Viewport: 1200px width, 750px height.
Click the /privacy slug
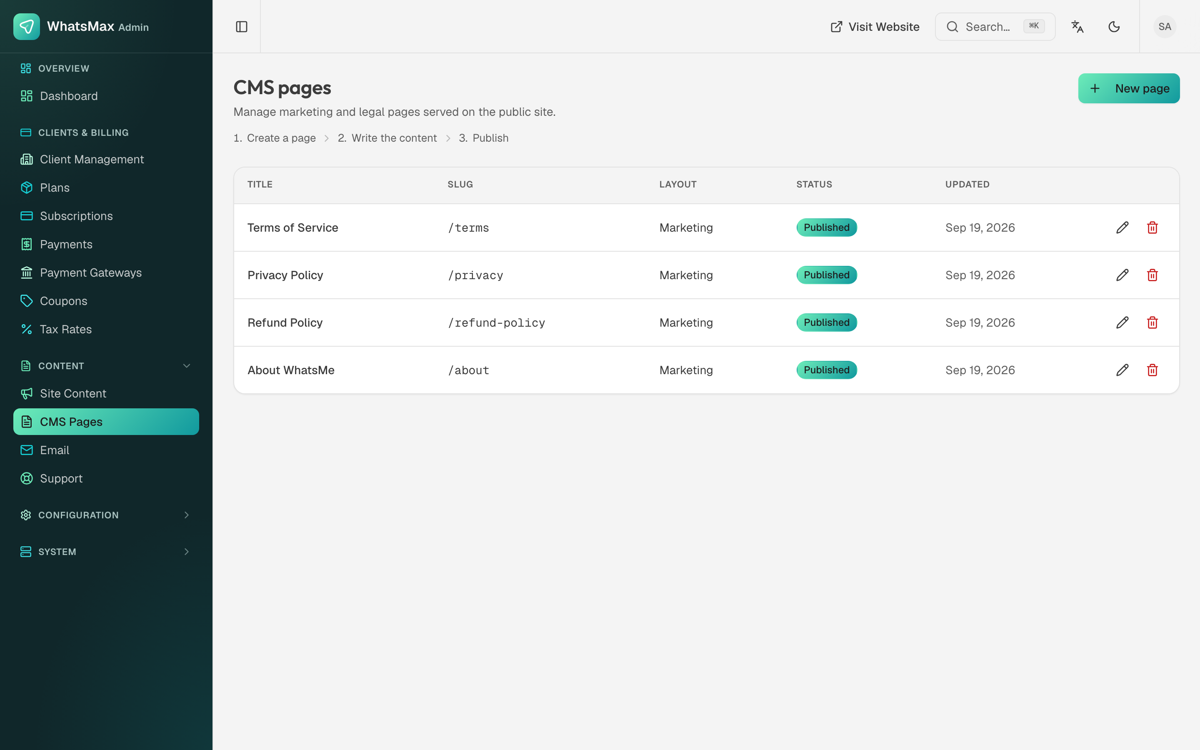[x=475, y=275]
